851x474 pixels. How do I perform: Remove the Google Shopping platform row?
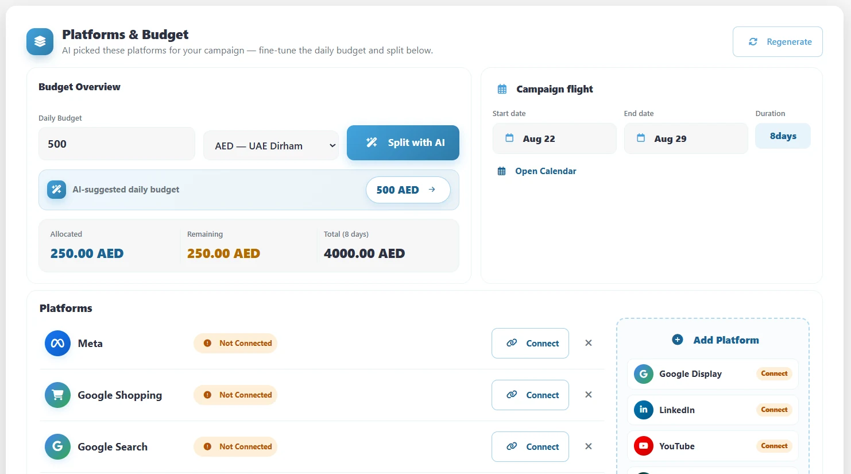pyautogui.click(x=589, y=395)
